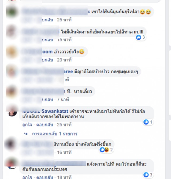Click 'ตอบกลับ' under the bottom comment
171x179 pixels.
pos(45,177)
